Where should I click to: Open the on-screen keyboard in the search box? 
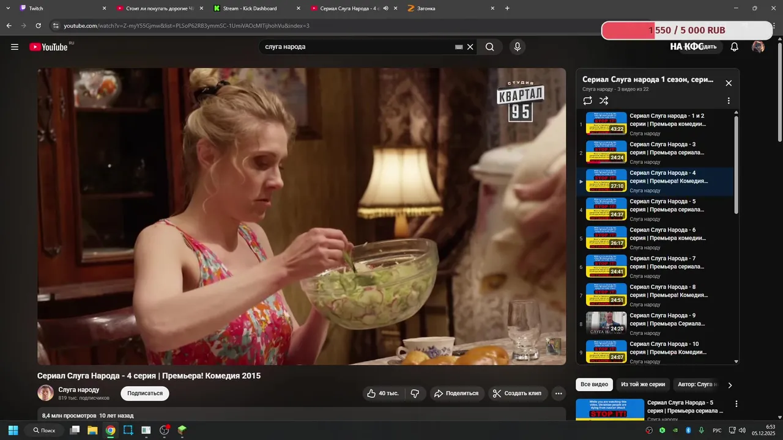(459, 47)
